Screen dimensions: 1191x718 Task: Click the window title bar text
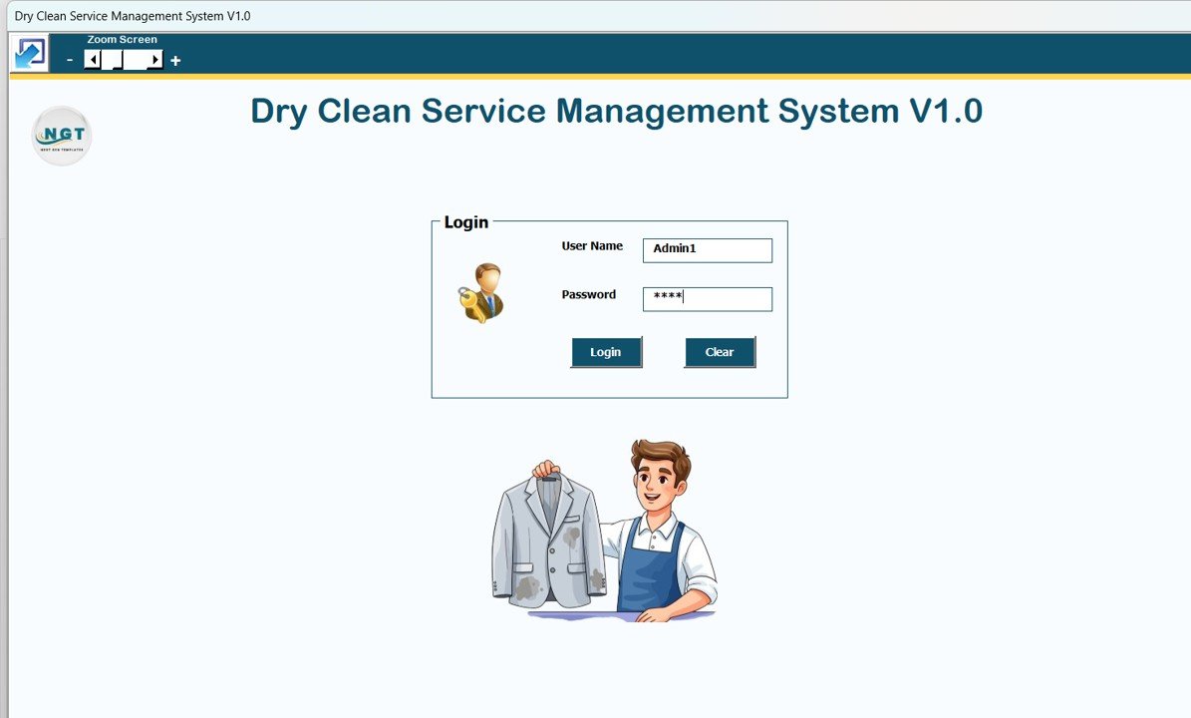pos(133,16)
